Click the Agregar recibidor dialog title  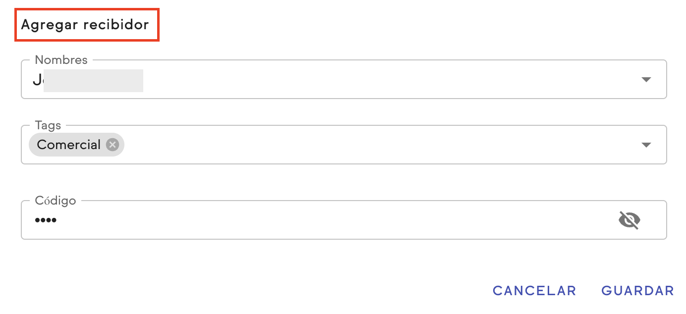(85, 25)
